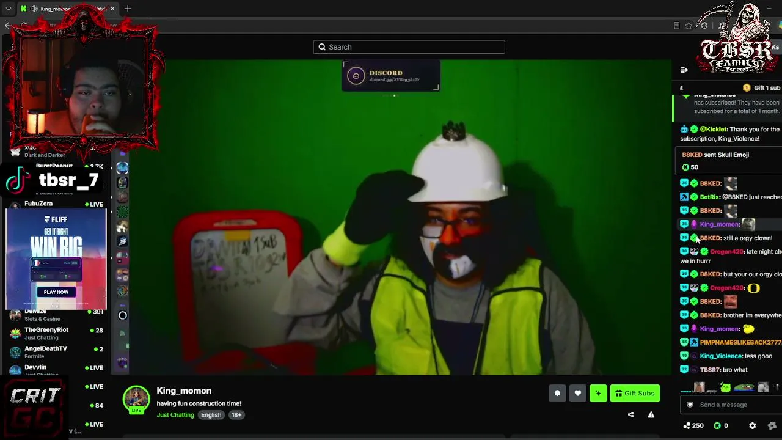
Task: Click the @Kicklet mention in chat
Action: click(714, 130)
